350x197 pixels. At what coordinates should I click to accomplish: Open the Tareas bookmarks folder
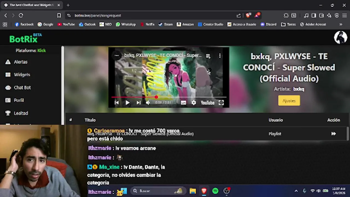(x=288, y=24)
